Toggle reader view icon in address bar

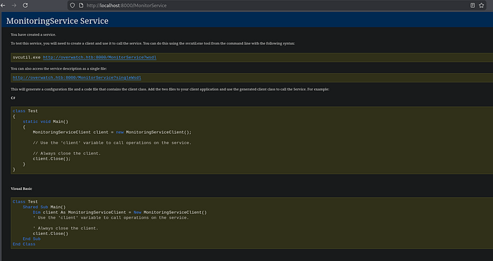pyautogui.click(x=473, y=6)
